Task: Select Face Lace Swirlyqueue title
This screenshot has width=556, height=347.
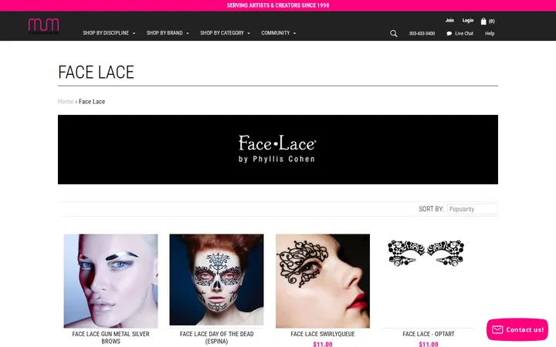Action: 323,334
